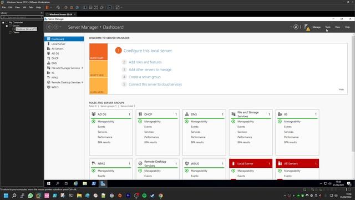Click the library search input field

coord(21,17)
